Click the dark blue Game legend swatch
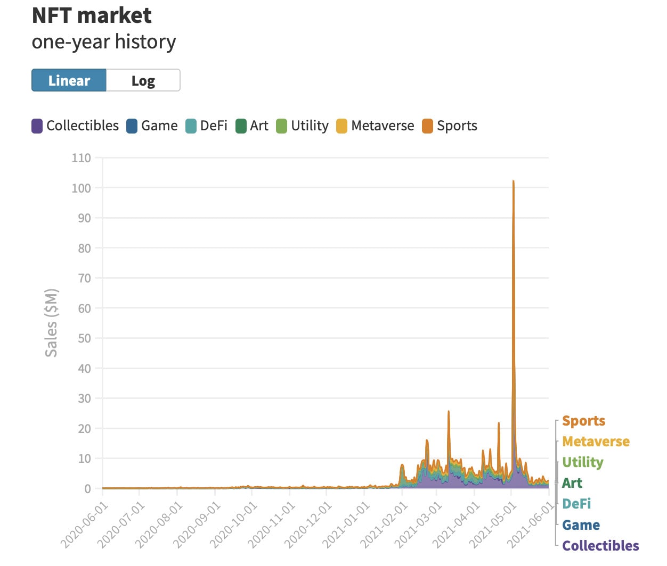This screenshot has height=566, width=667. click(132, 126)
